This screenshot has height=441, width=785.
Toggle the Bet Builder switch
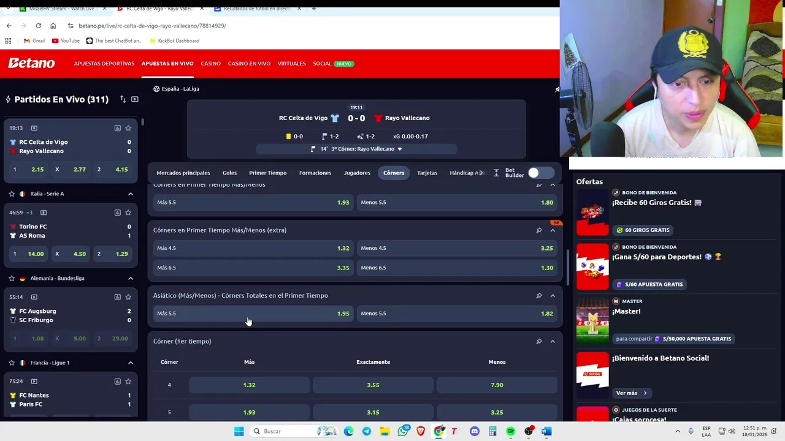point(541,173)
